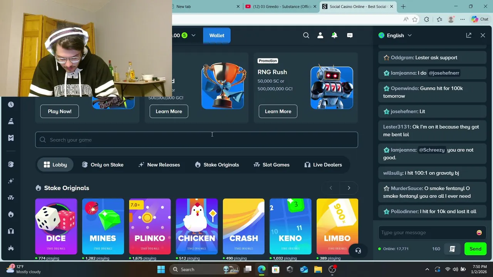
Task: Open Windows Start menu
Action: tap(161, 269)
